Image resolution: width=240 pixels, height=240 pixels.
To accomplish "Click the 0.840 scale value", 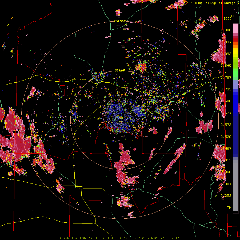I will tap(226, 66).
